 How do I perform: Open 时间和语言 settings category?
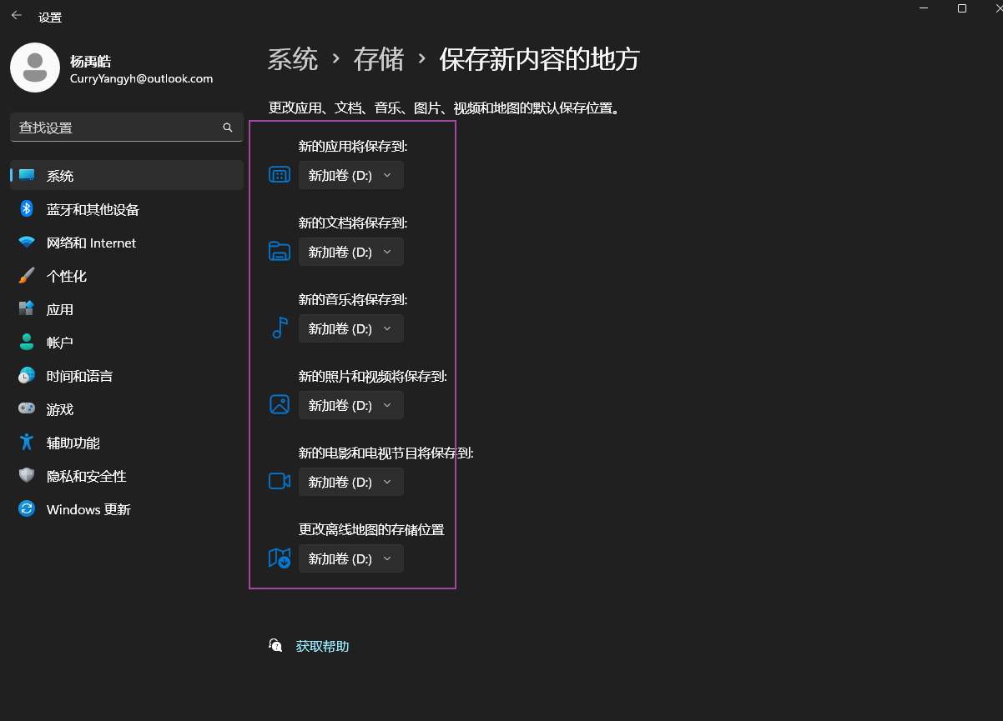127,376
